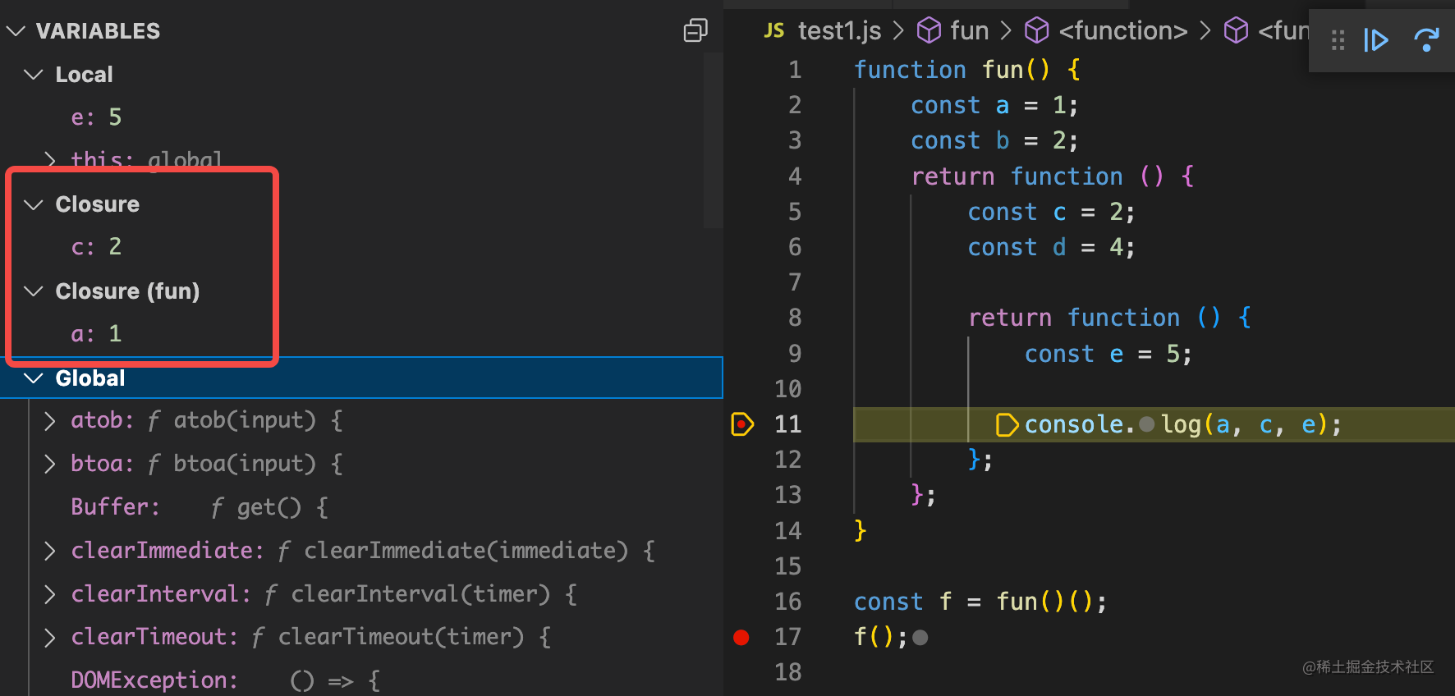Click the cube icon beside breadcrumb 'fun'
The width and height of the screenshot is (1455, 696).
929,31
